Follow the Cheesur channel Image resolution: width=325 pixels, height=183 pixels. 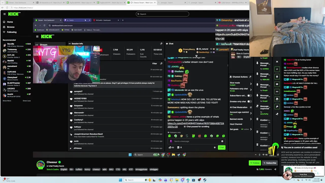pyautogui.click(x=255, y=163)
